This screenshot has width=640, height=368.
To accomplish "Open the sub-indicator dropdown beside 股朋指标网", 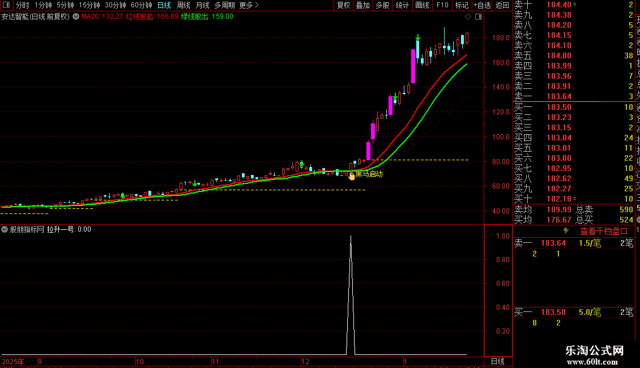I will coord(5,229).
